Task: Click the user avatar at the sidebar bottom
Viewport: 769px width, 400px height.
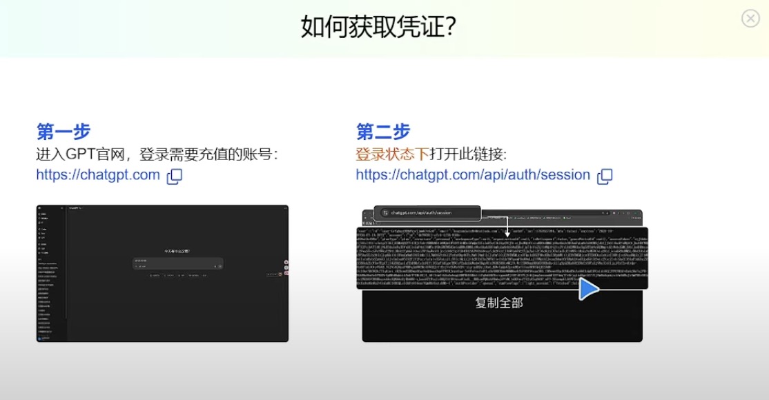Action: (38, 337)
